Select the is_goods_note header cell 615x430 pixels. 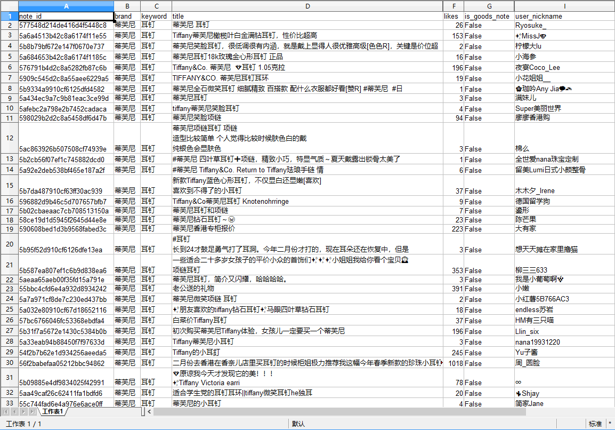click(489, 16)
